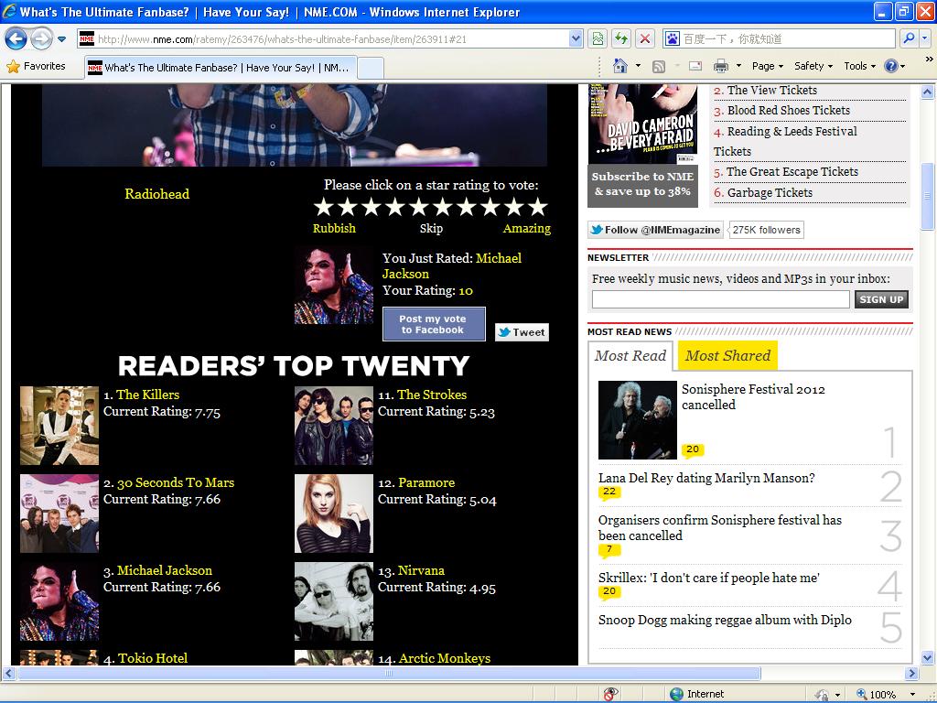This screenshot has height=703, width=937.
Task: Click the newsletter email input field
Action: (x=720, y=299)
